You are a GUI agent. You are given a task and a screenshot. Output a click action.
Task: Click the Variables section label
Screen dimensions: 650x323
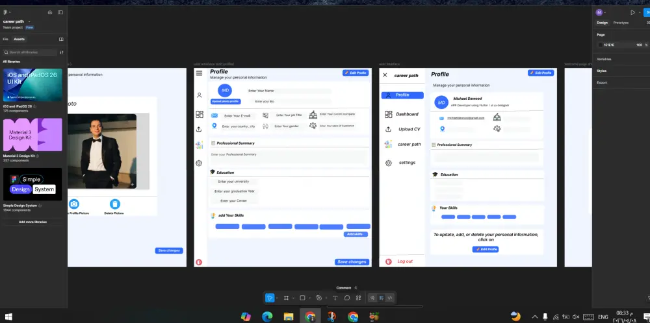click(x=604, y=59)
